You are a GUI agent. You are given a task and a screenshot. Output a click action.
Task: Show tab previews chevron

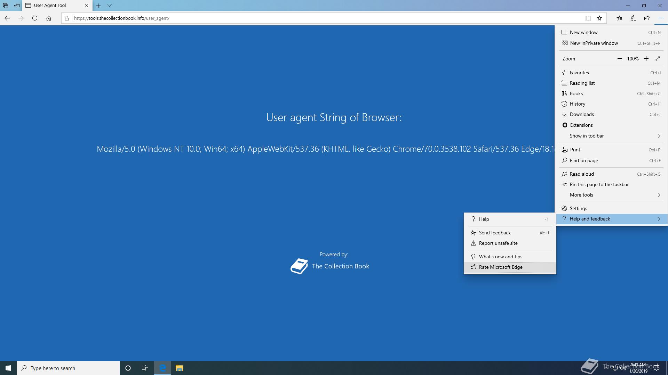109,6
